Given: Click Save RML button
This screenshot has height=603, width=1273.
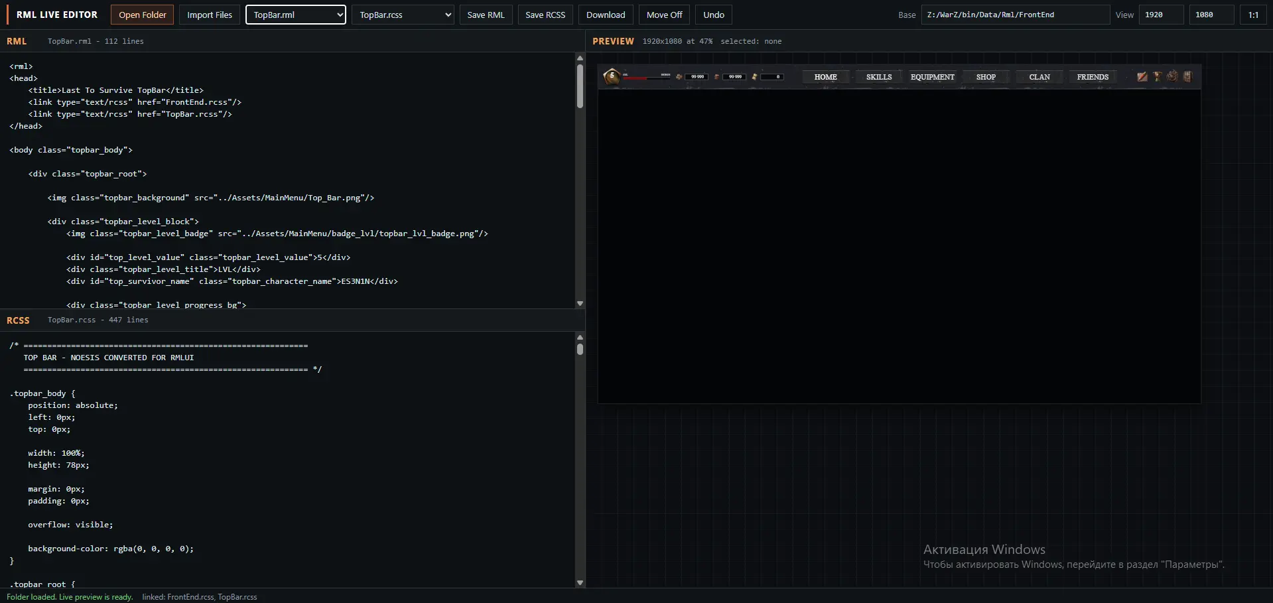Looking at the screenshot, I should pos(486,15).
